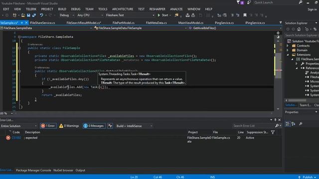
Task: Click in the Search Error List field
Action: tap(253, 126)
